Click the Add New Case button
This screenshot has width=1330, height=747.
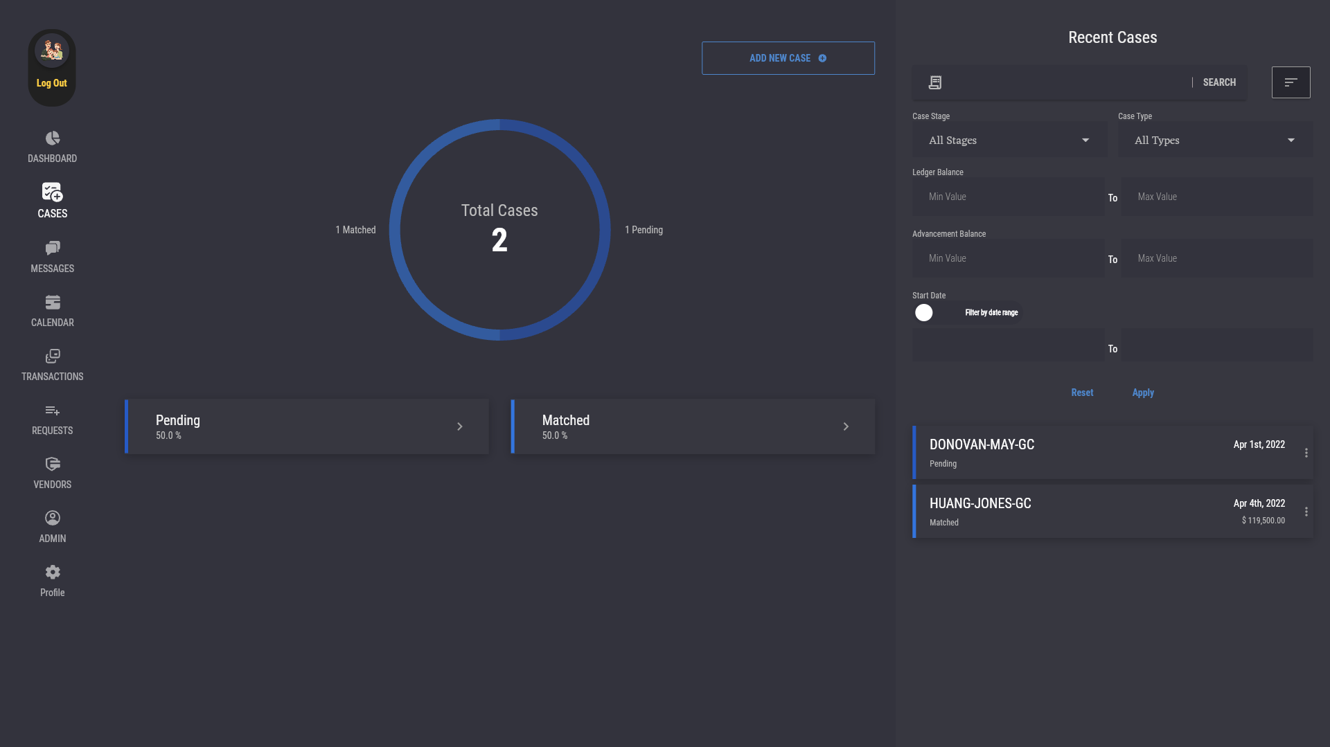[788, 58]
